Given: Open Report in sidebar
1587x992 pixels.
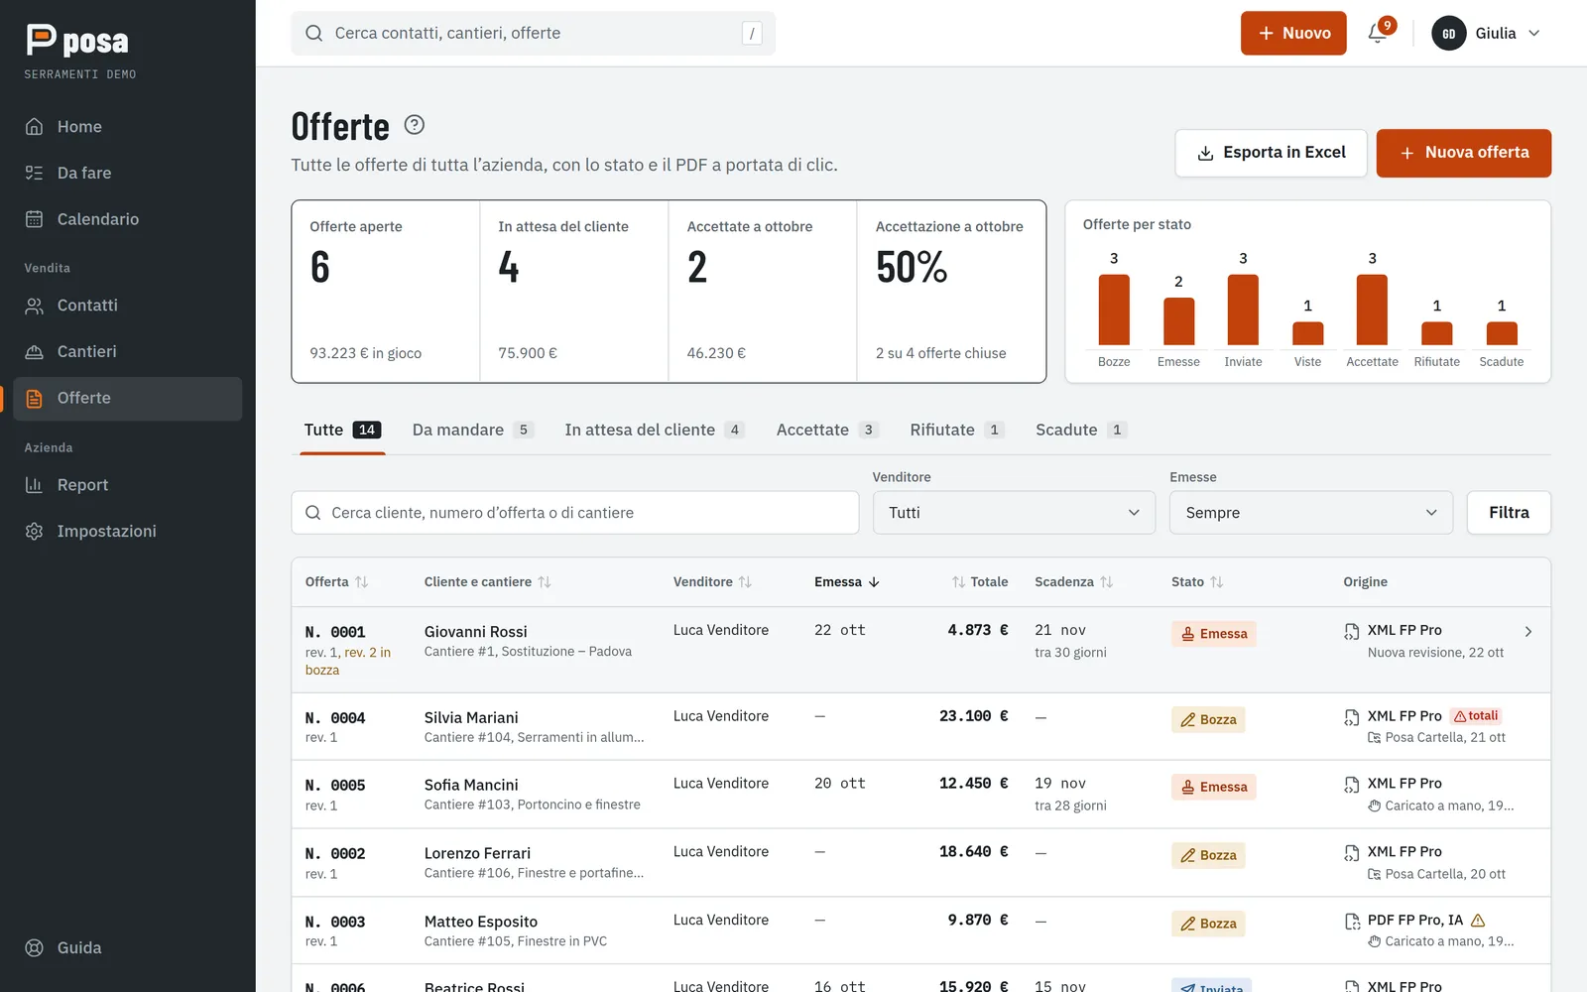Looking at the screenshot, I should coord(127,485).
